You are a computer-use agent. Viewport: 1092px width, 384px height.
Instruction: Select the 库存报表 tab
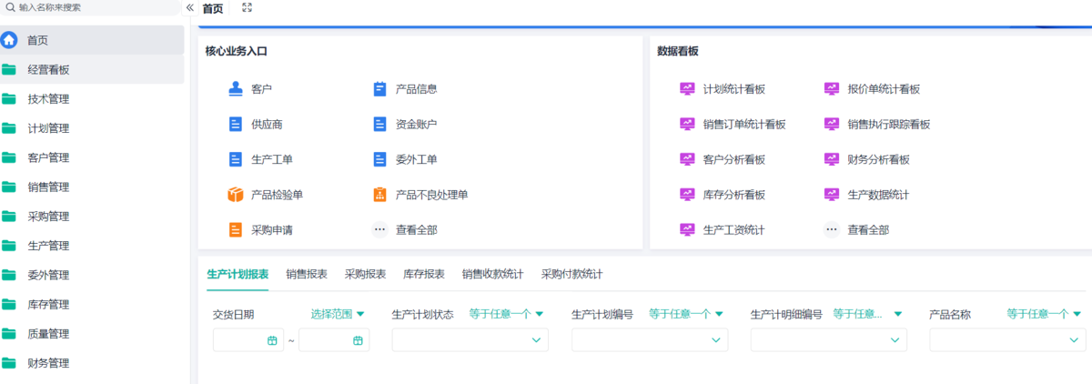pyautogui.click(x=424, y=274)
